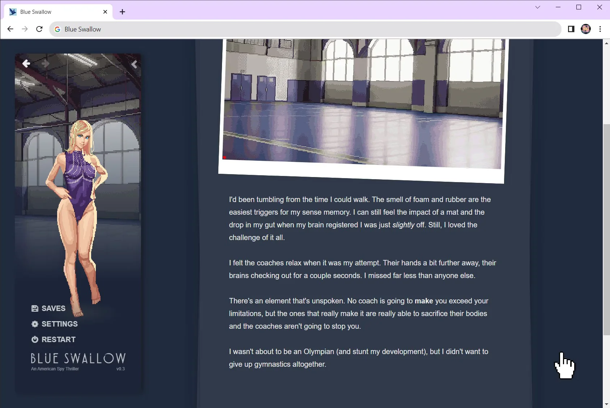
Task: Open the Settings menu
Action: click(55, 324)
